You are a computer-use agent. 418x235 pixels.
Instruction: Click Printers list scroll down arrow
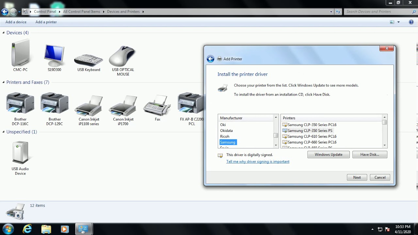coord(385,145)
